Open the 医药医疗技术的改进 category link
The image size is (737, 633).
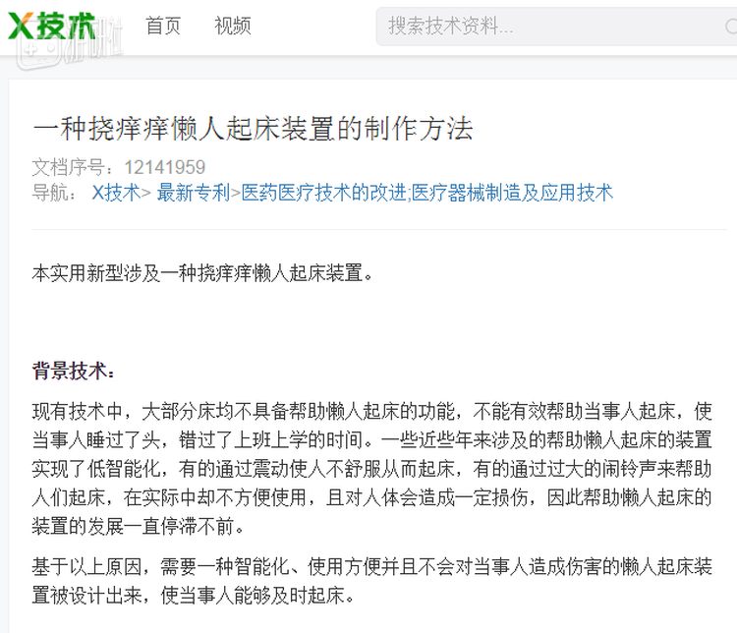coord(324,193)
